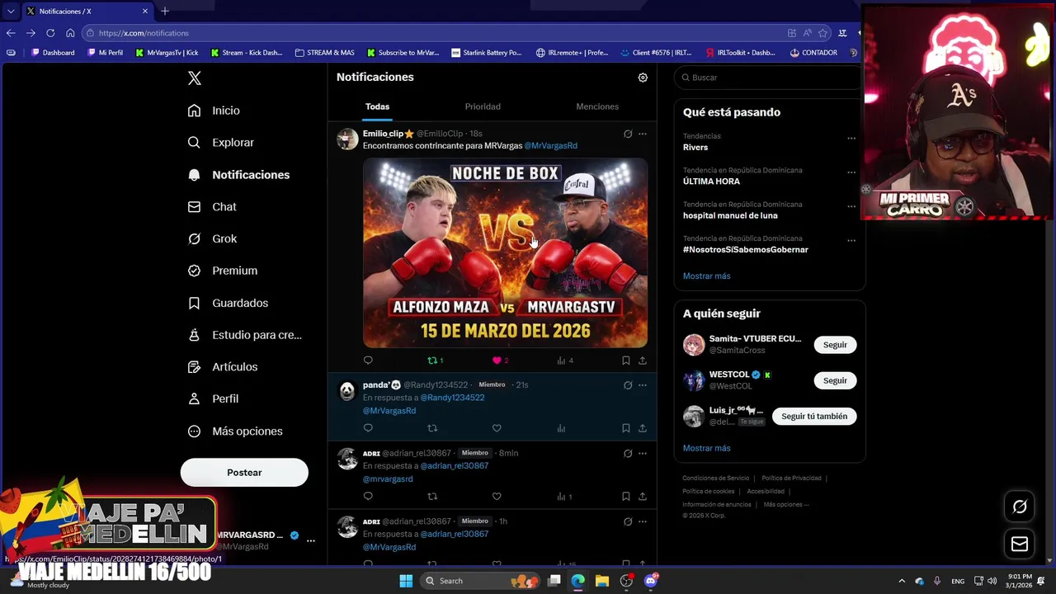Open File Explorer in taskbar
The height and width of the screenshot is (594, 1056).
(x=602, y=581)
